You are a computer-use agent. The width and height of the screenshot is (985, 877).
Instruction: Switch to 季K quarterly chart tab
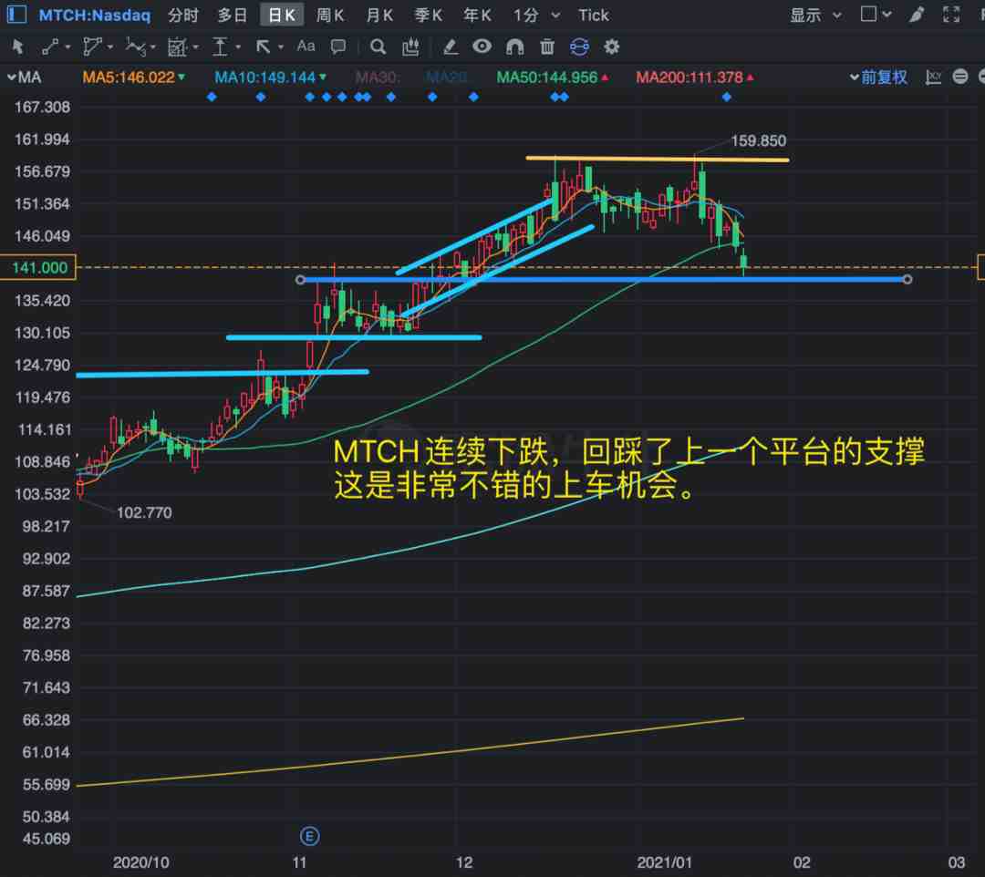429,15
